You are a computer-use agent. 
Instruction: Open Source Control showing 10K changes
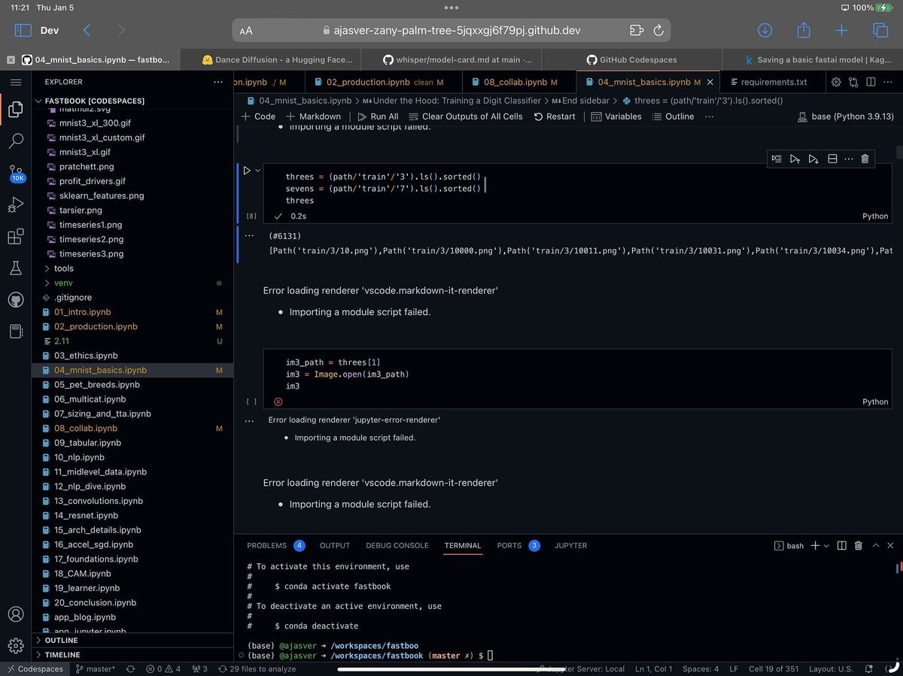[x=16, y=171]
